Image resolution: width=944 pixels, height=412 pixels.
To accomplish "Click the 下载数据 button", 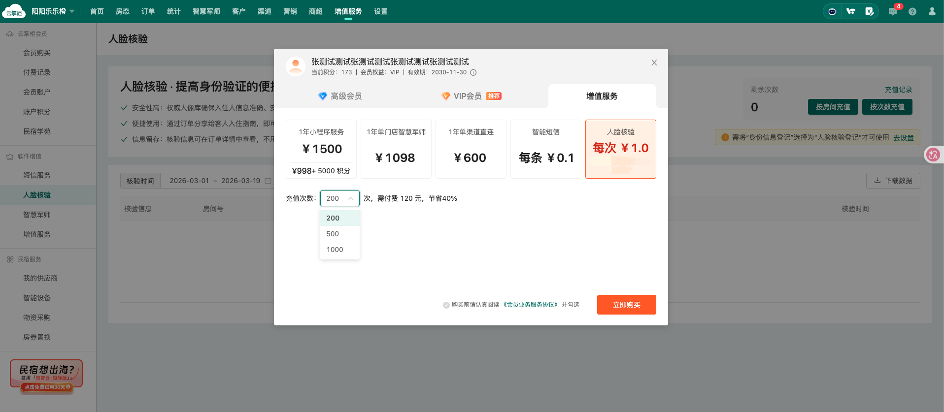I will click(893, 181).
